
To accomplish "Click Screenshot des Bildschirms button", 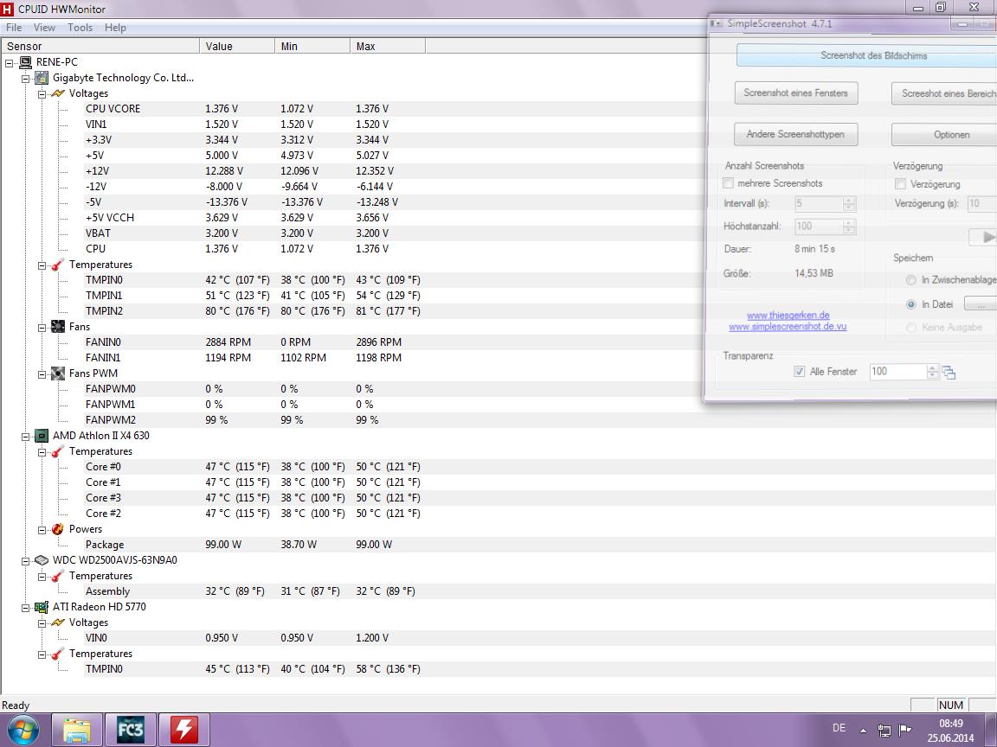I will tap(866, 55).
